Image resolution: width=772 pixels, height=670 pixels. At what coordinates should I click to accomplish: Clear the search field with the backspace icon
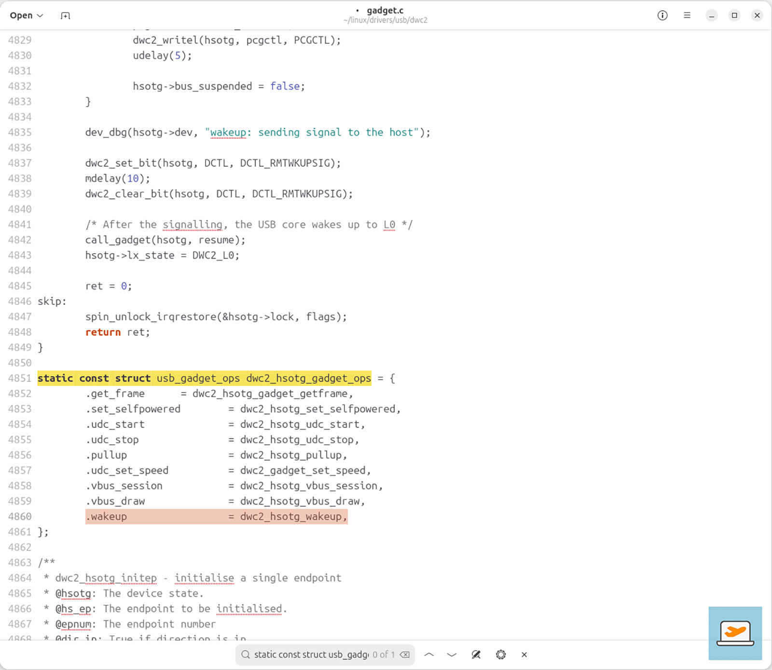pyautogui.click(x=405, y=655)
